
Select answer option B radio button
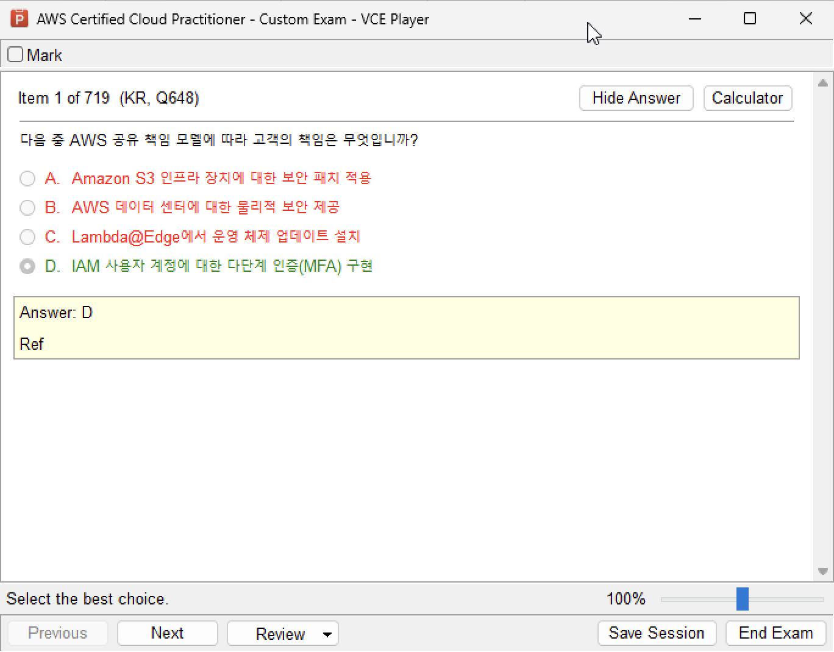[x=27, y=208]
